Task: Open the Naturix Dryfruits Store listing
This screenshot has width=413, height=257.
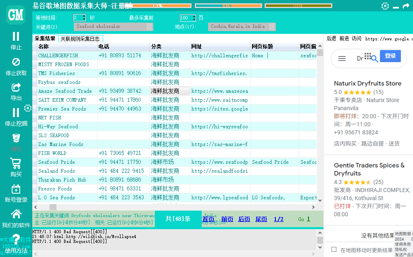Action: tap(368, 84)
